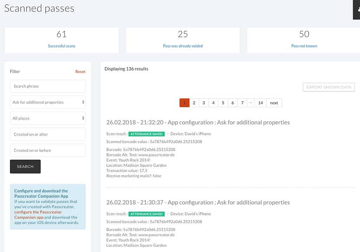Open the Successful scans statistic link

(x=62, y=46)
